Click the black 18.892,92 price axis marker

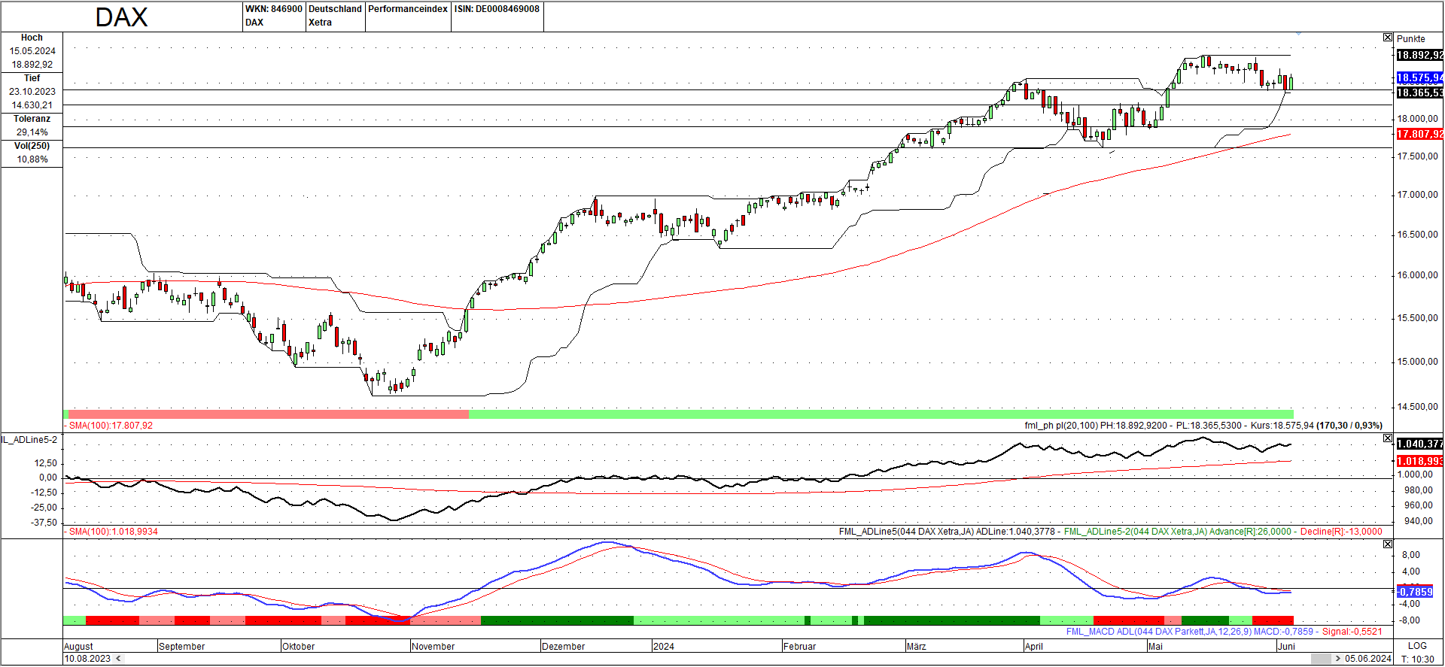pos(1420,55)
